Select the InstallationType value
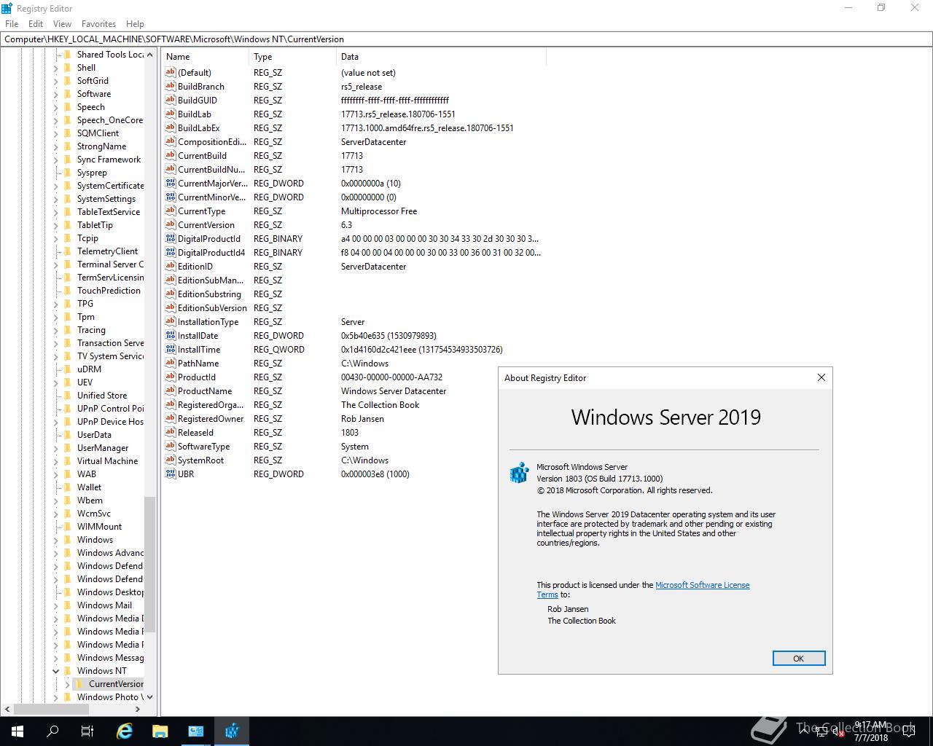Screen dimensions: 933x746 pyautogui.click(x=208, y=321)
